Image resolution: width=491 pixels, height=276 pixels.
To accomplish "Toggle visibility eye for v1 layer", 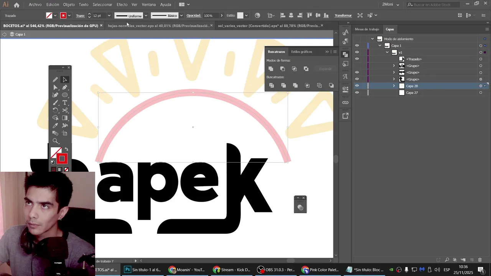I will pos(357,52).
